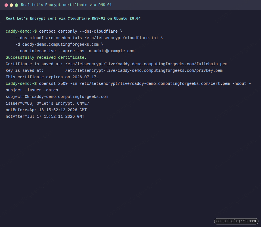
Task: Click the yellow minimize traffic light icon
Action: tap(11, 5)
